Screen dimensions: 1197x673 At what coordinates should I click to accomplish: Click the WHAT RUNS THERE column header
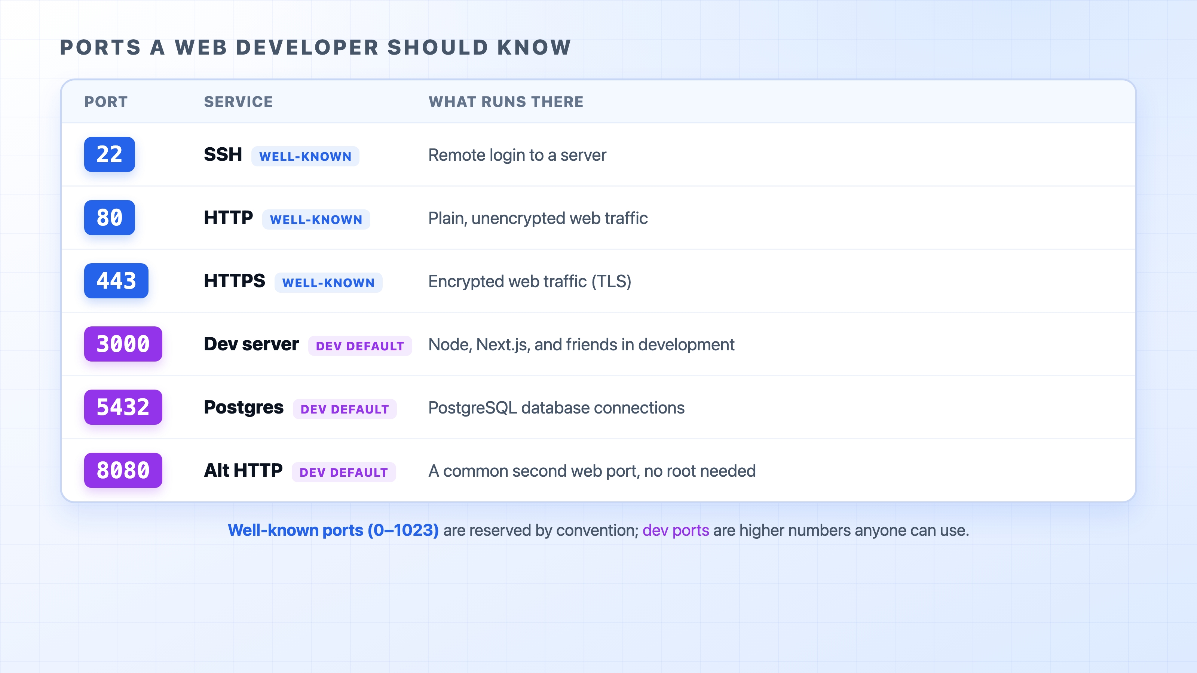pyautogui.click(x=506, y=102)
